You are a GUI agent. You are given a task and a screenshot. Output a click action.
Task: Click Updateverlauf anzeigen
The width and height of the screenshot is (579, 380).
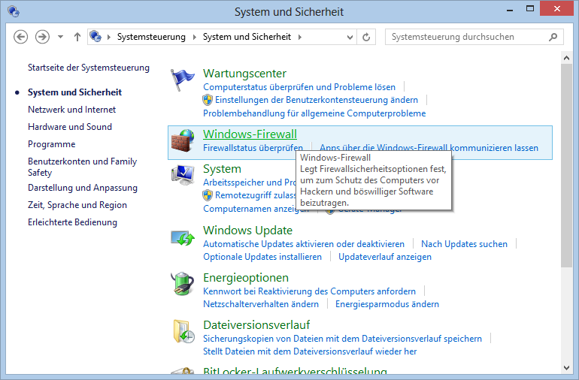385,257
